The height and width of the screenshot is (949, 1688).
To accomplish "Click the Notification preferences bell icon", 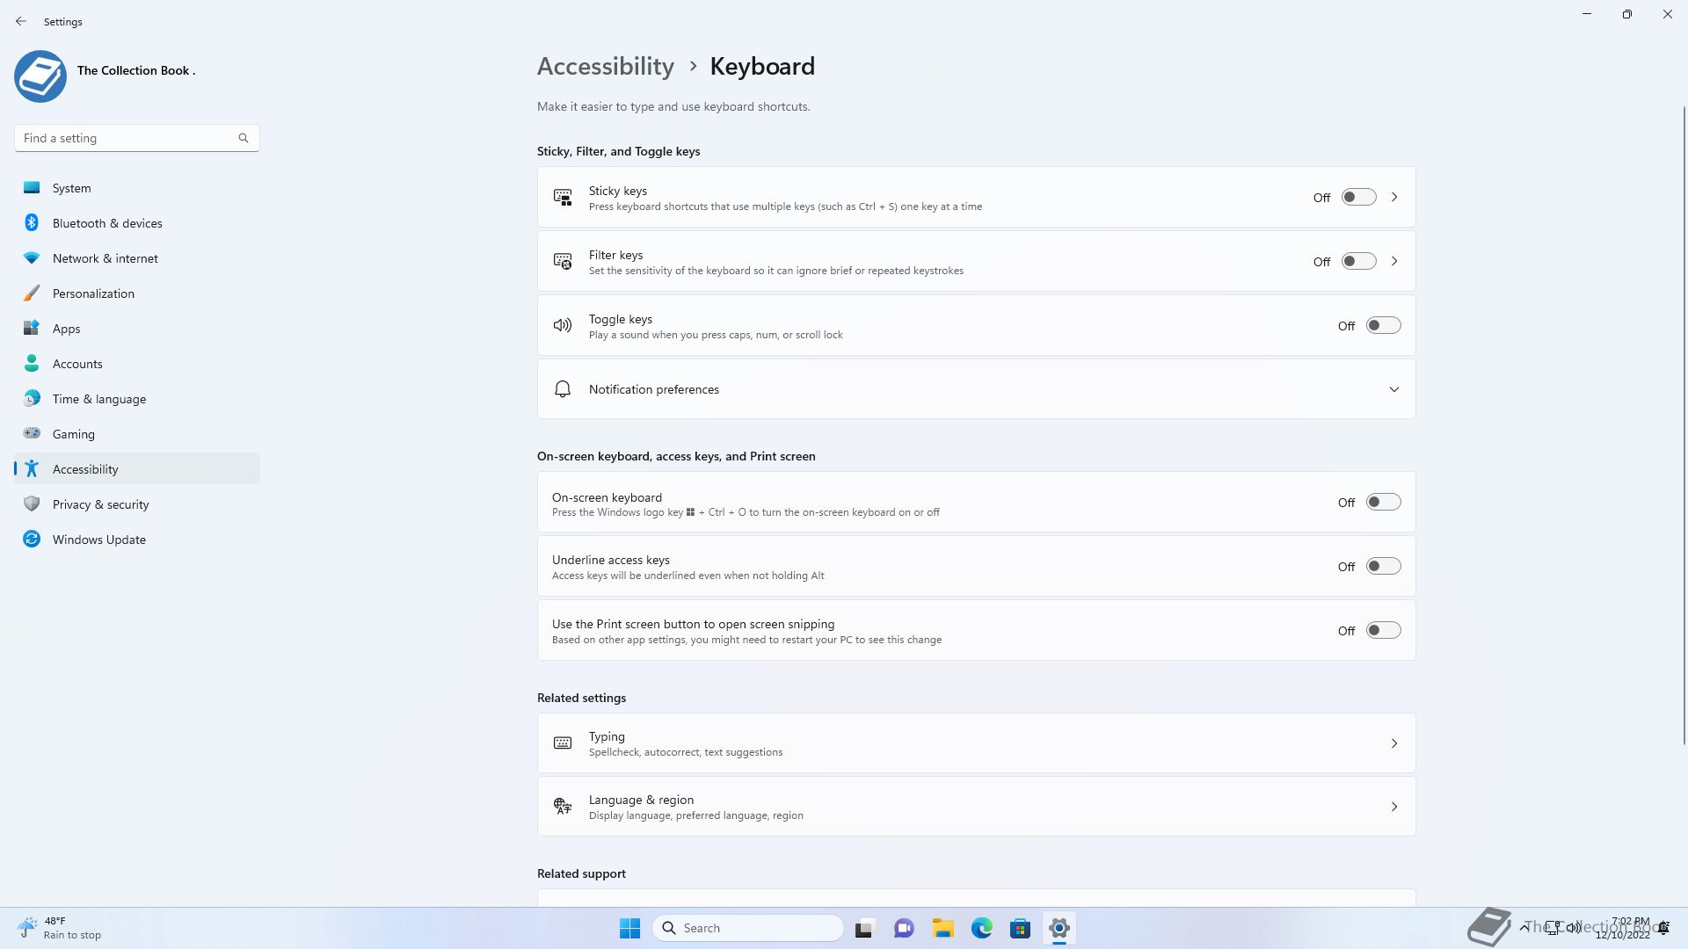I will (563, 388).
